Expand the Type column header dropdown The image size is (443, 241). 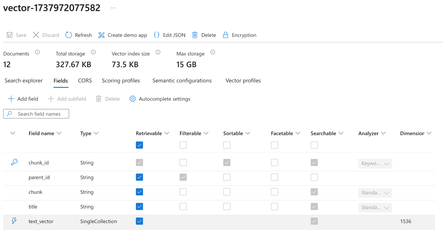(x=96, y=133)
